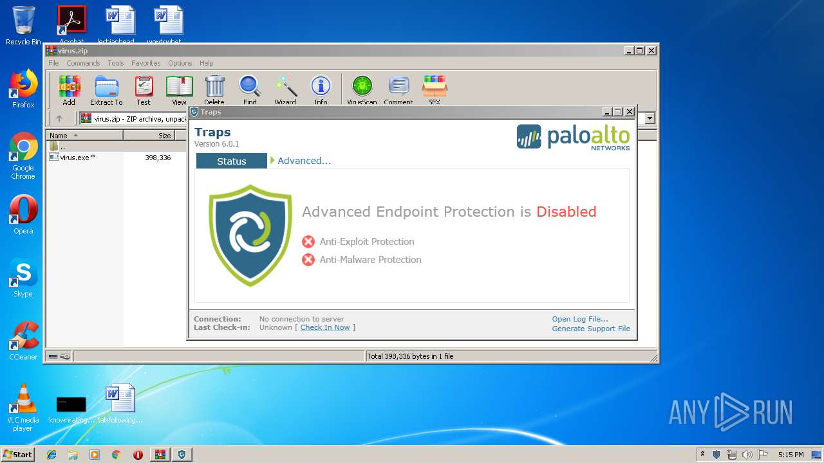
Task: Click the file size 398,336 cell
Action: click(158, 157)
